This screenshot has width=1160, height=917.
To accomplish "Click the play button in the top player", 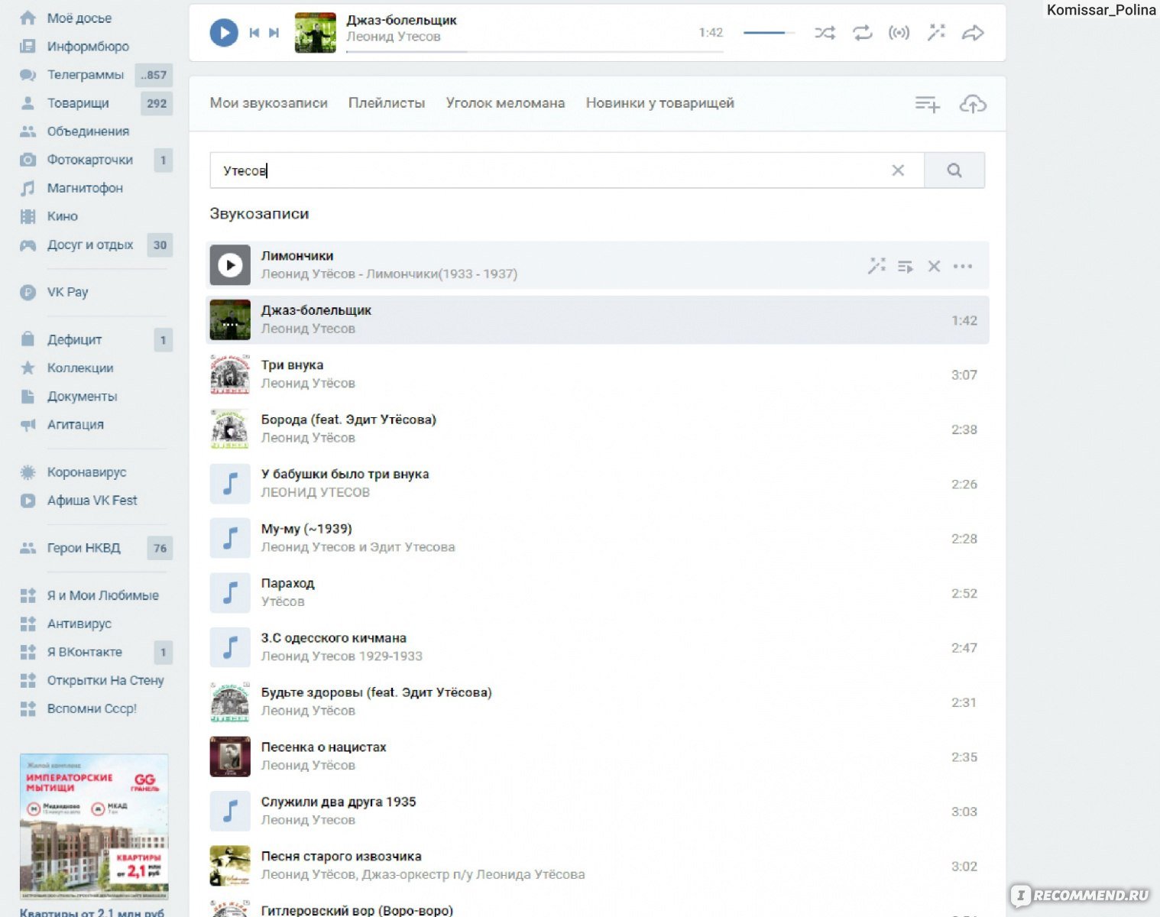I will pyautogui.click(x=224, y=33).
